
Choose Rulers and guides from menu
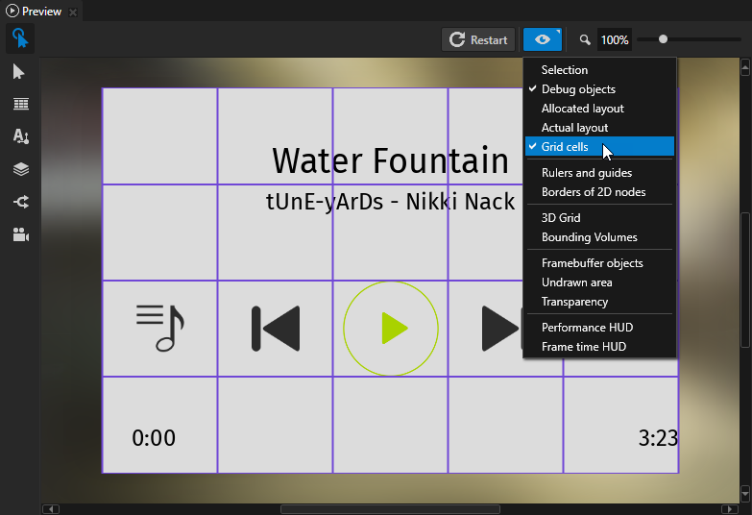(x=586, y=173)
